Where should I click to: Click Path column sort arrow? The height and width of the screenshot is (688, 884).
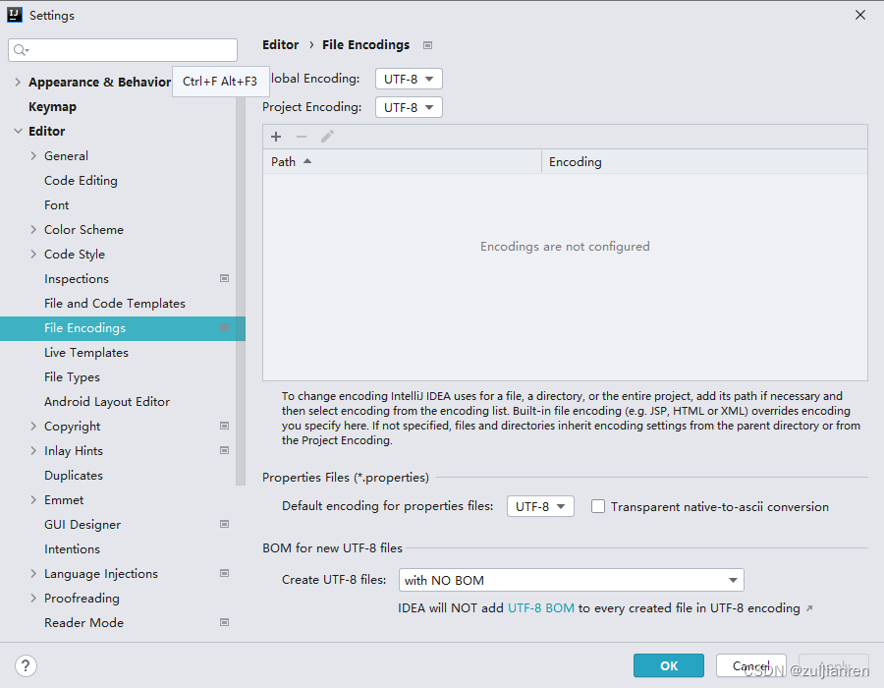[307, 161]
